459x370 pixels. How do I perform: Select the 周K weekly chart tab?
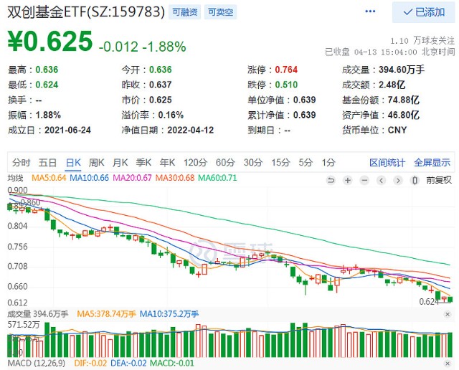pyautogui.click(x=96, y=162)
